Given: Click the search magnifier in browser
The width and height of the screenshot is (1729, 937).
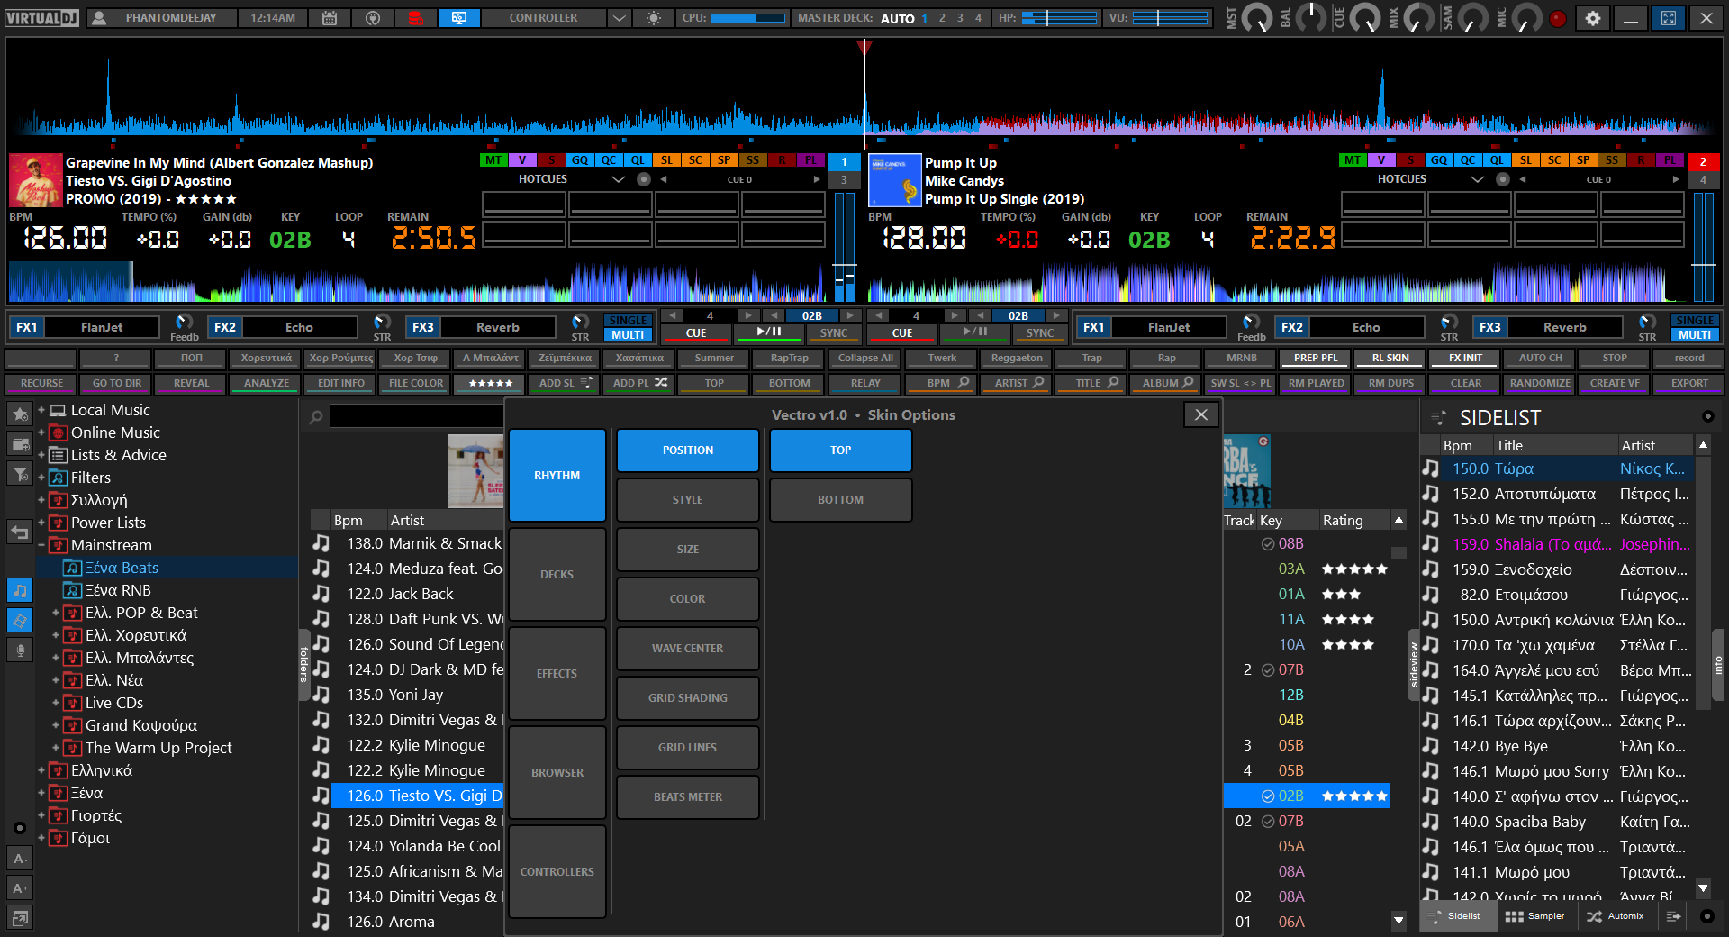Looking at the screenshot, I should (316, 417).
